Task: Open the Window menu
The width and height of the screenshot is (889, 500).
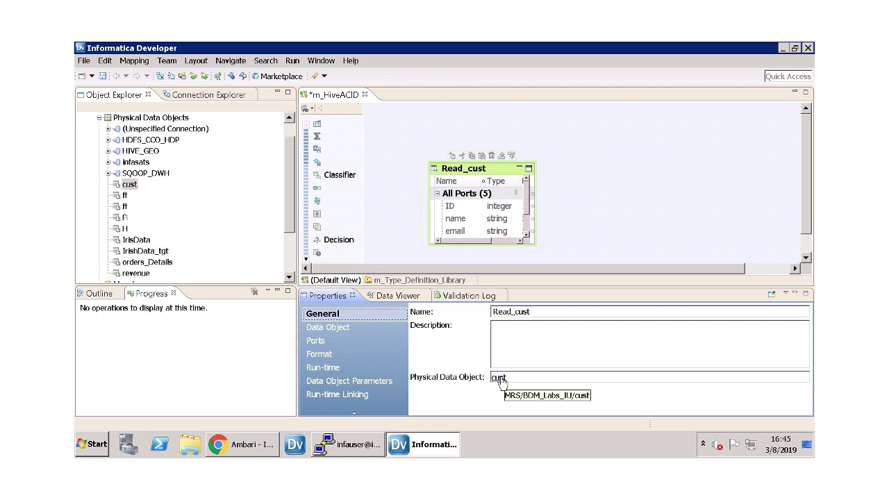Action: pyautogui.click(x=321, y=60)
